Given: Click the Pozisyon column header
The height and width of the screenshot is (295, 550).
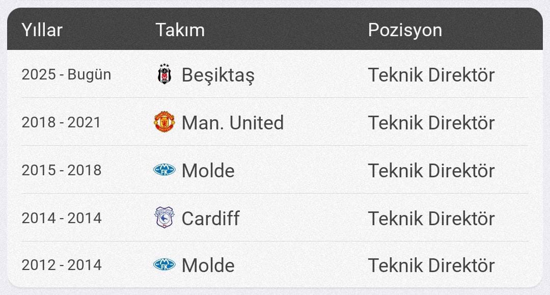Looking at the screenshot, I should [x=405, y=30].
